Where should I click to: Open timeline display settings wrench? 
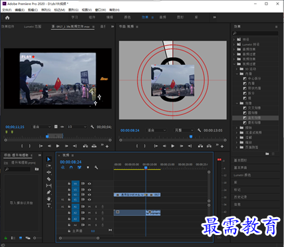[x=96, y=167]
